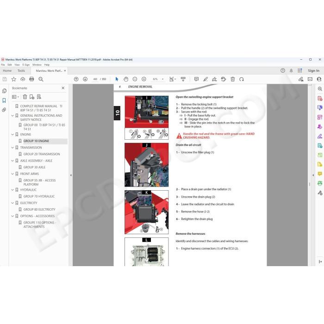Collapse the HYDRAULIC bookmark section
This screenshot has height=324, width=324.
(x=12, y=190)
